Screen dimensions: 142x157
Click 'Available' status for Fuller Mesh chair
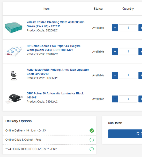click(x=98, y=75)
